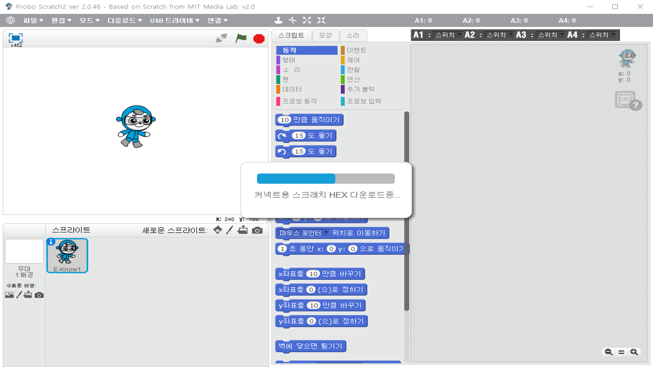Viewport: 653px width, 367px height.
Task: Select the scissors delete tool
Action: point(292,20)
